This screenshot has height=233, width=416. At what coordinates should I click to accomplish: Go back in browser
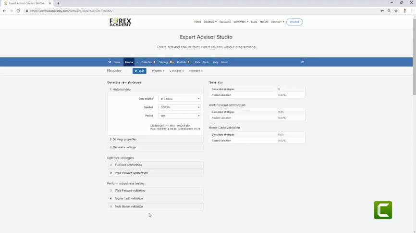(4, 11)
